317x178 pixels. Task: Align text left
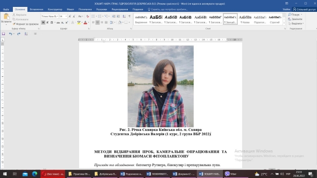coord(93,22)
